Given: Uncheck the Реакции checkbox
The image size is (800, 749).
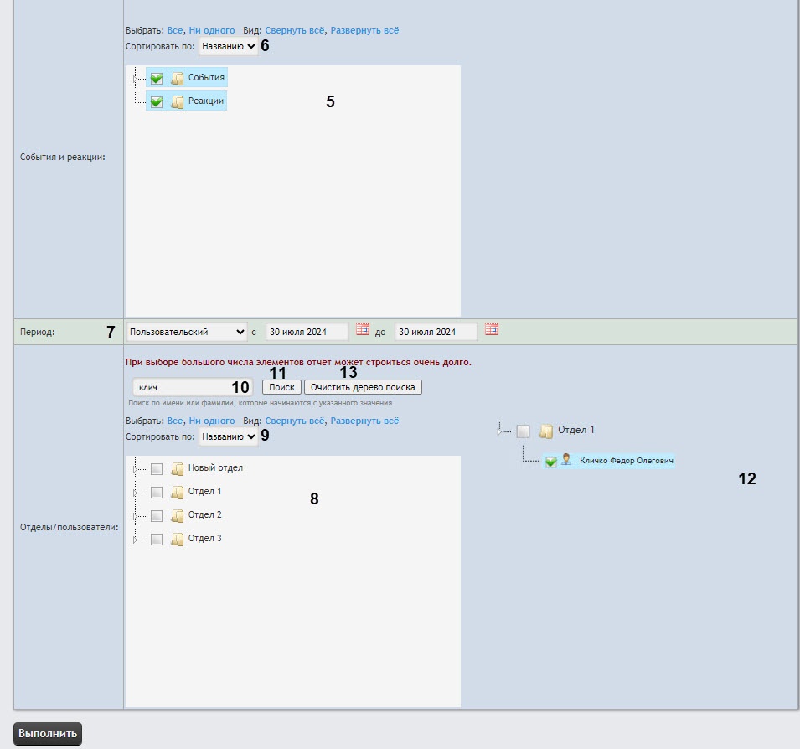Looking at the screenshot, I should point(157,102).
